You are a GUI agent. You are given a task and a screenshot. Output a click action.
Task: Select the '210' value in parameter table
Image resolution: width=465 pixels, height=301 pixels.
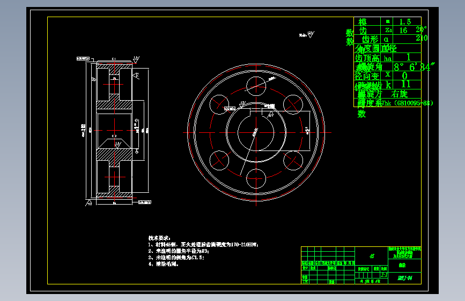tap(422, 38)
